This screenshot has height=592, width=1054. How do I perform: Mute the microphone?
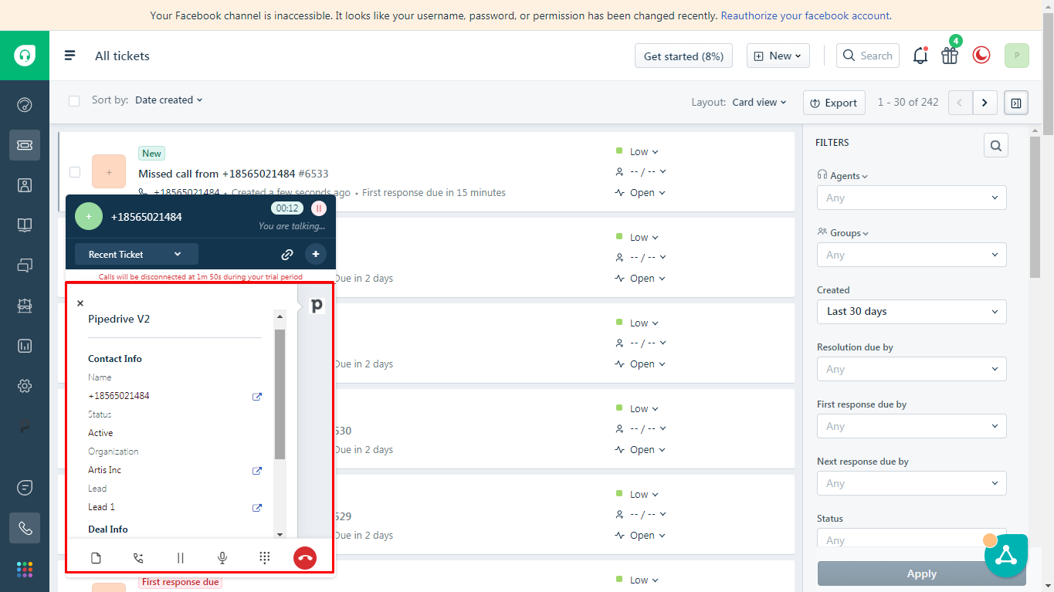[x=222, y=558]
